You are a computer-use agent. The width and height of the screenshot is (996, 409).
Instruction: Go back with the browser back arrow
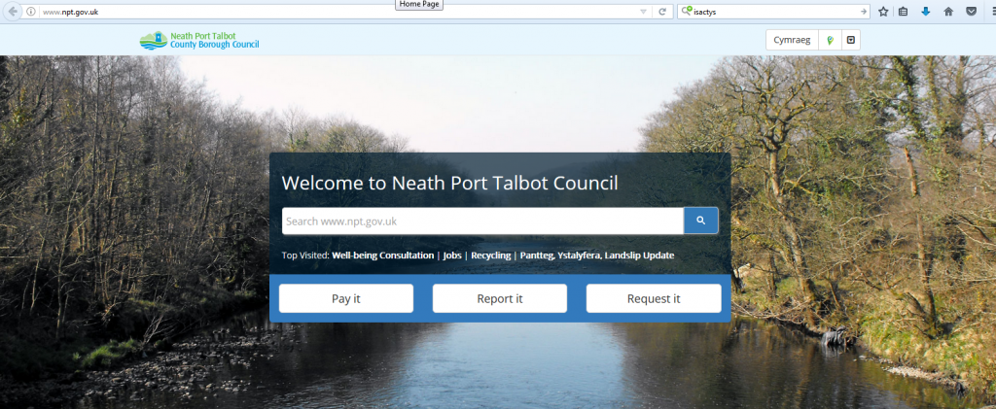(12, 12)
